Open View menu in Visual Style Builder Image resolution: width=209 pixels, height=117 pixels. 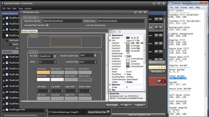click(14, 8)
